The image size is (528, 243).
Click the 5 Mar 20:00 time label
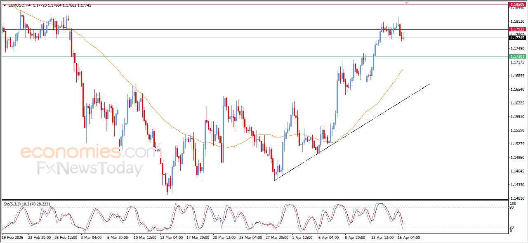[118, 238]
